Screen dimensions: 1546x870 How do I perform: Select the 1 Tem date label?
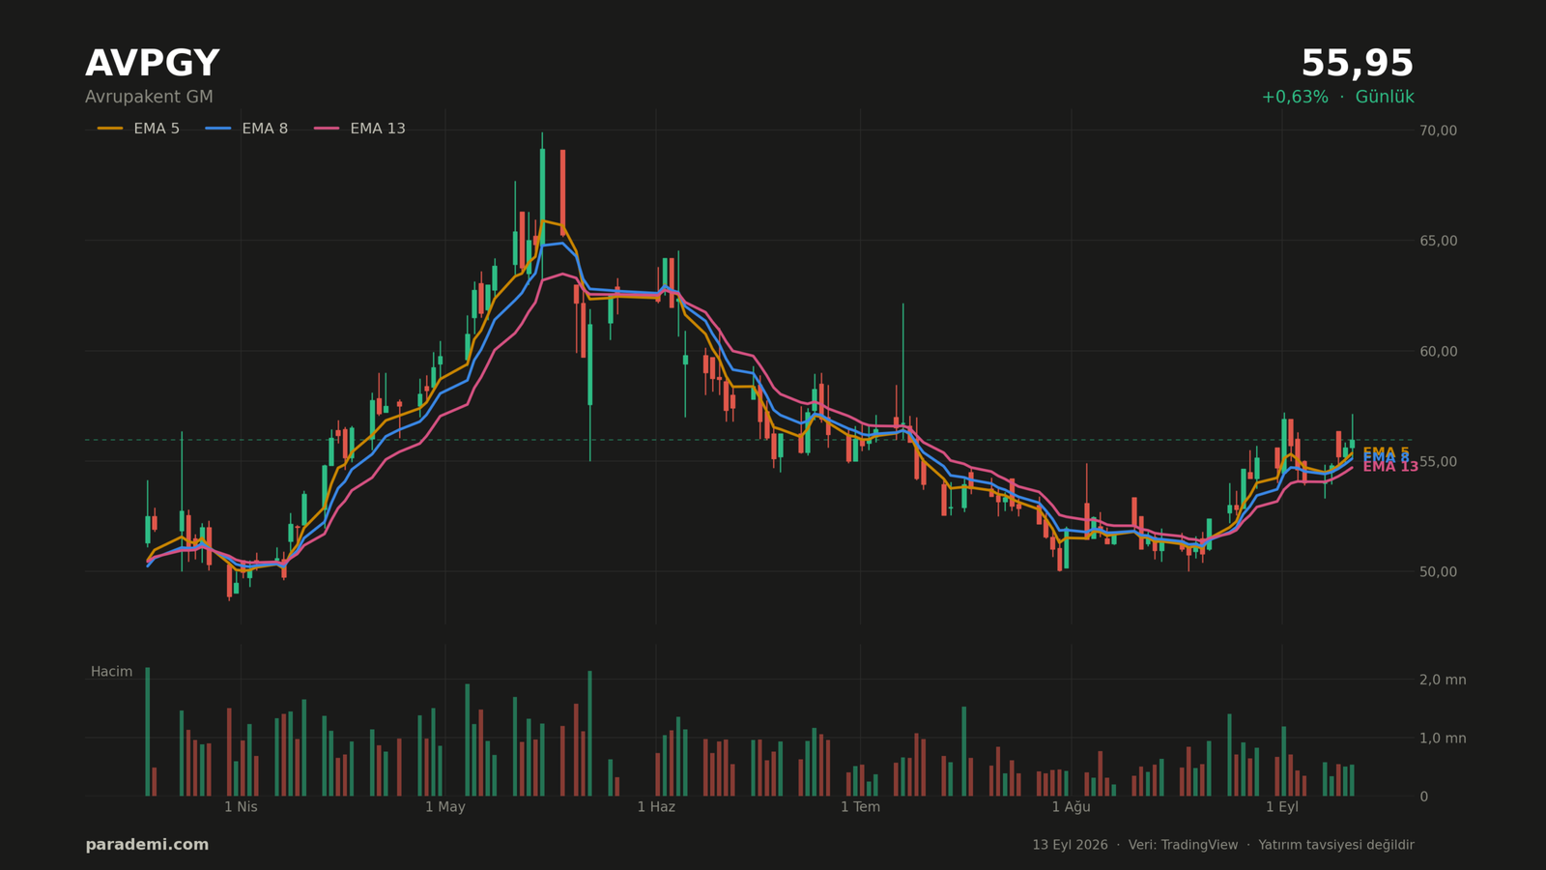(x=860, y=807)
